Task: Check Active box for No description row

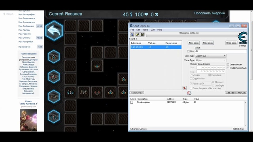Action: click(132, 103)
